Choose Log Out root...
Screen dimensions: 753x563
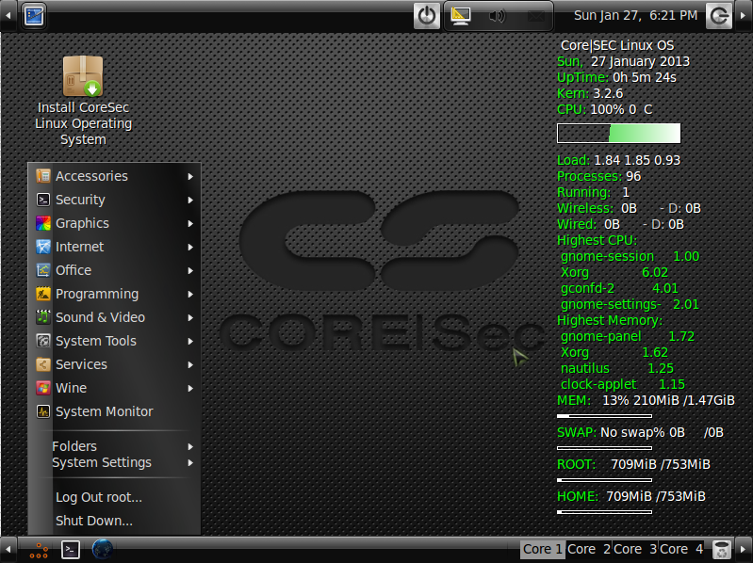[114, 497]
